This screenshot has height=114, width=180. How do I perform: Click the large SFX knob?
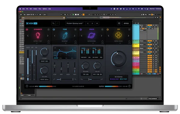click(118, 59)
